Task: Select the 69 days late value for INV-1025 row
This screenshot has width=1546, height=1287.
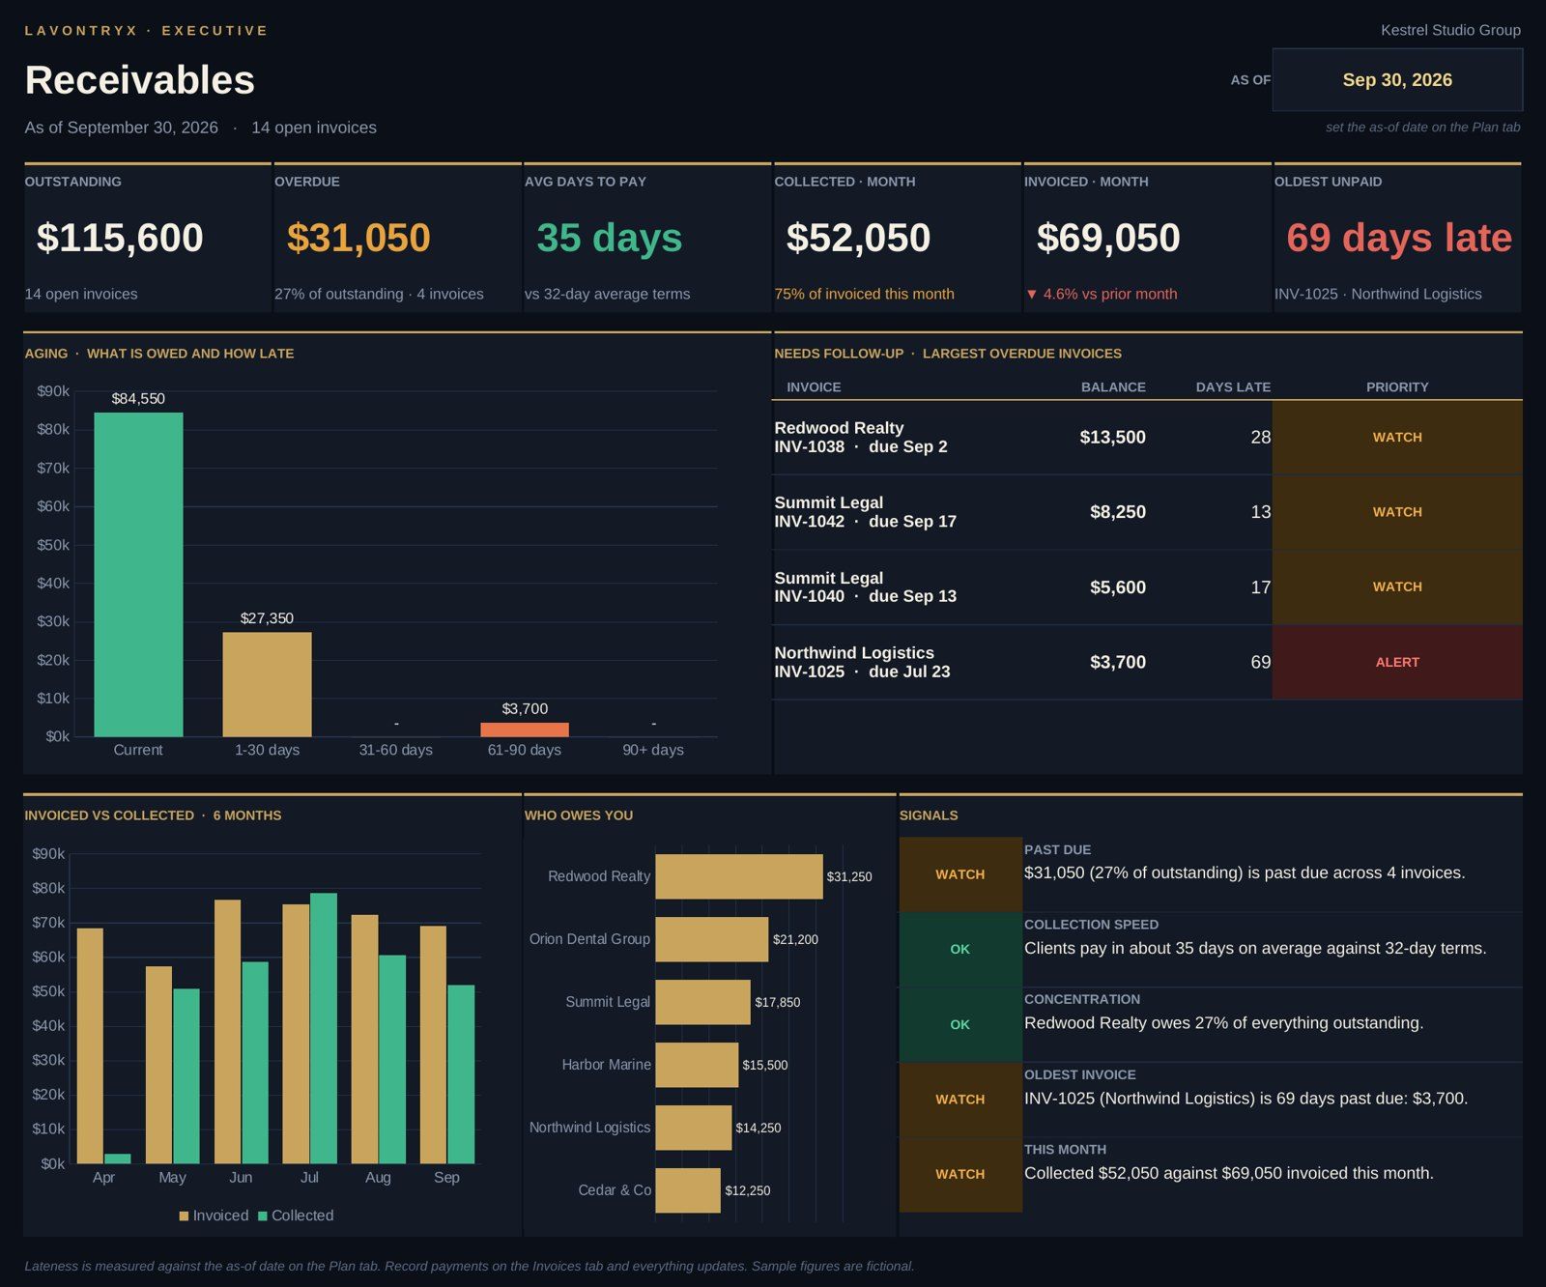Action: (x=1261, y=662)
